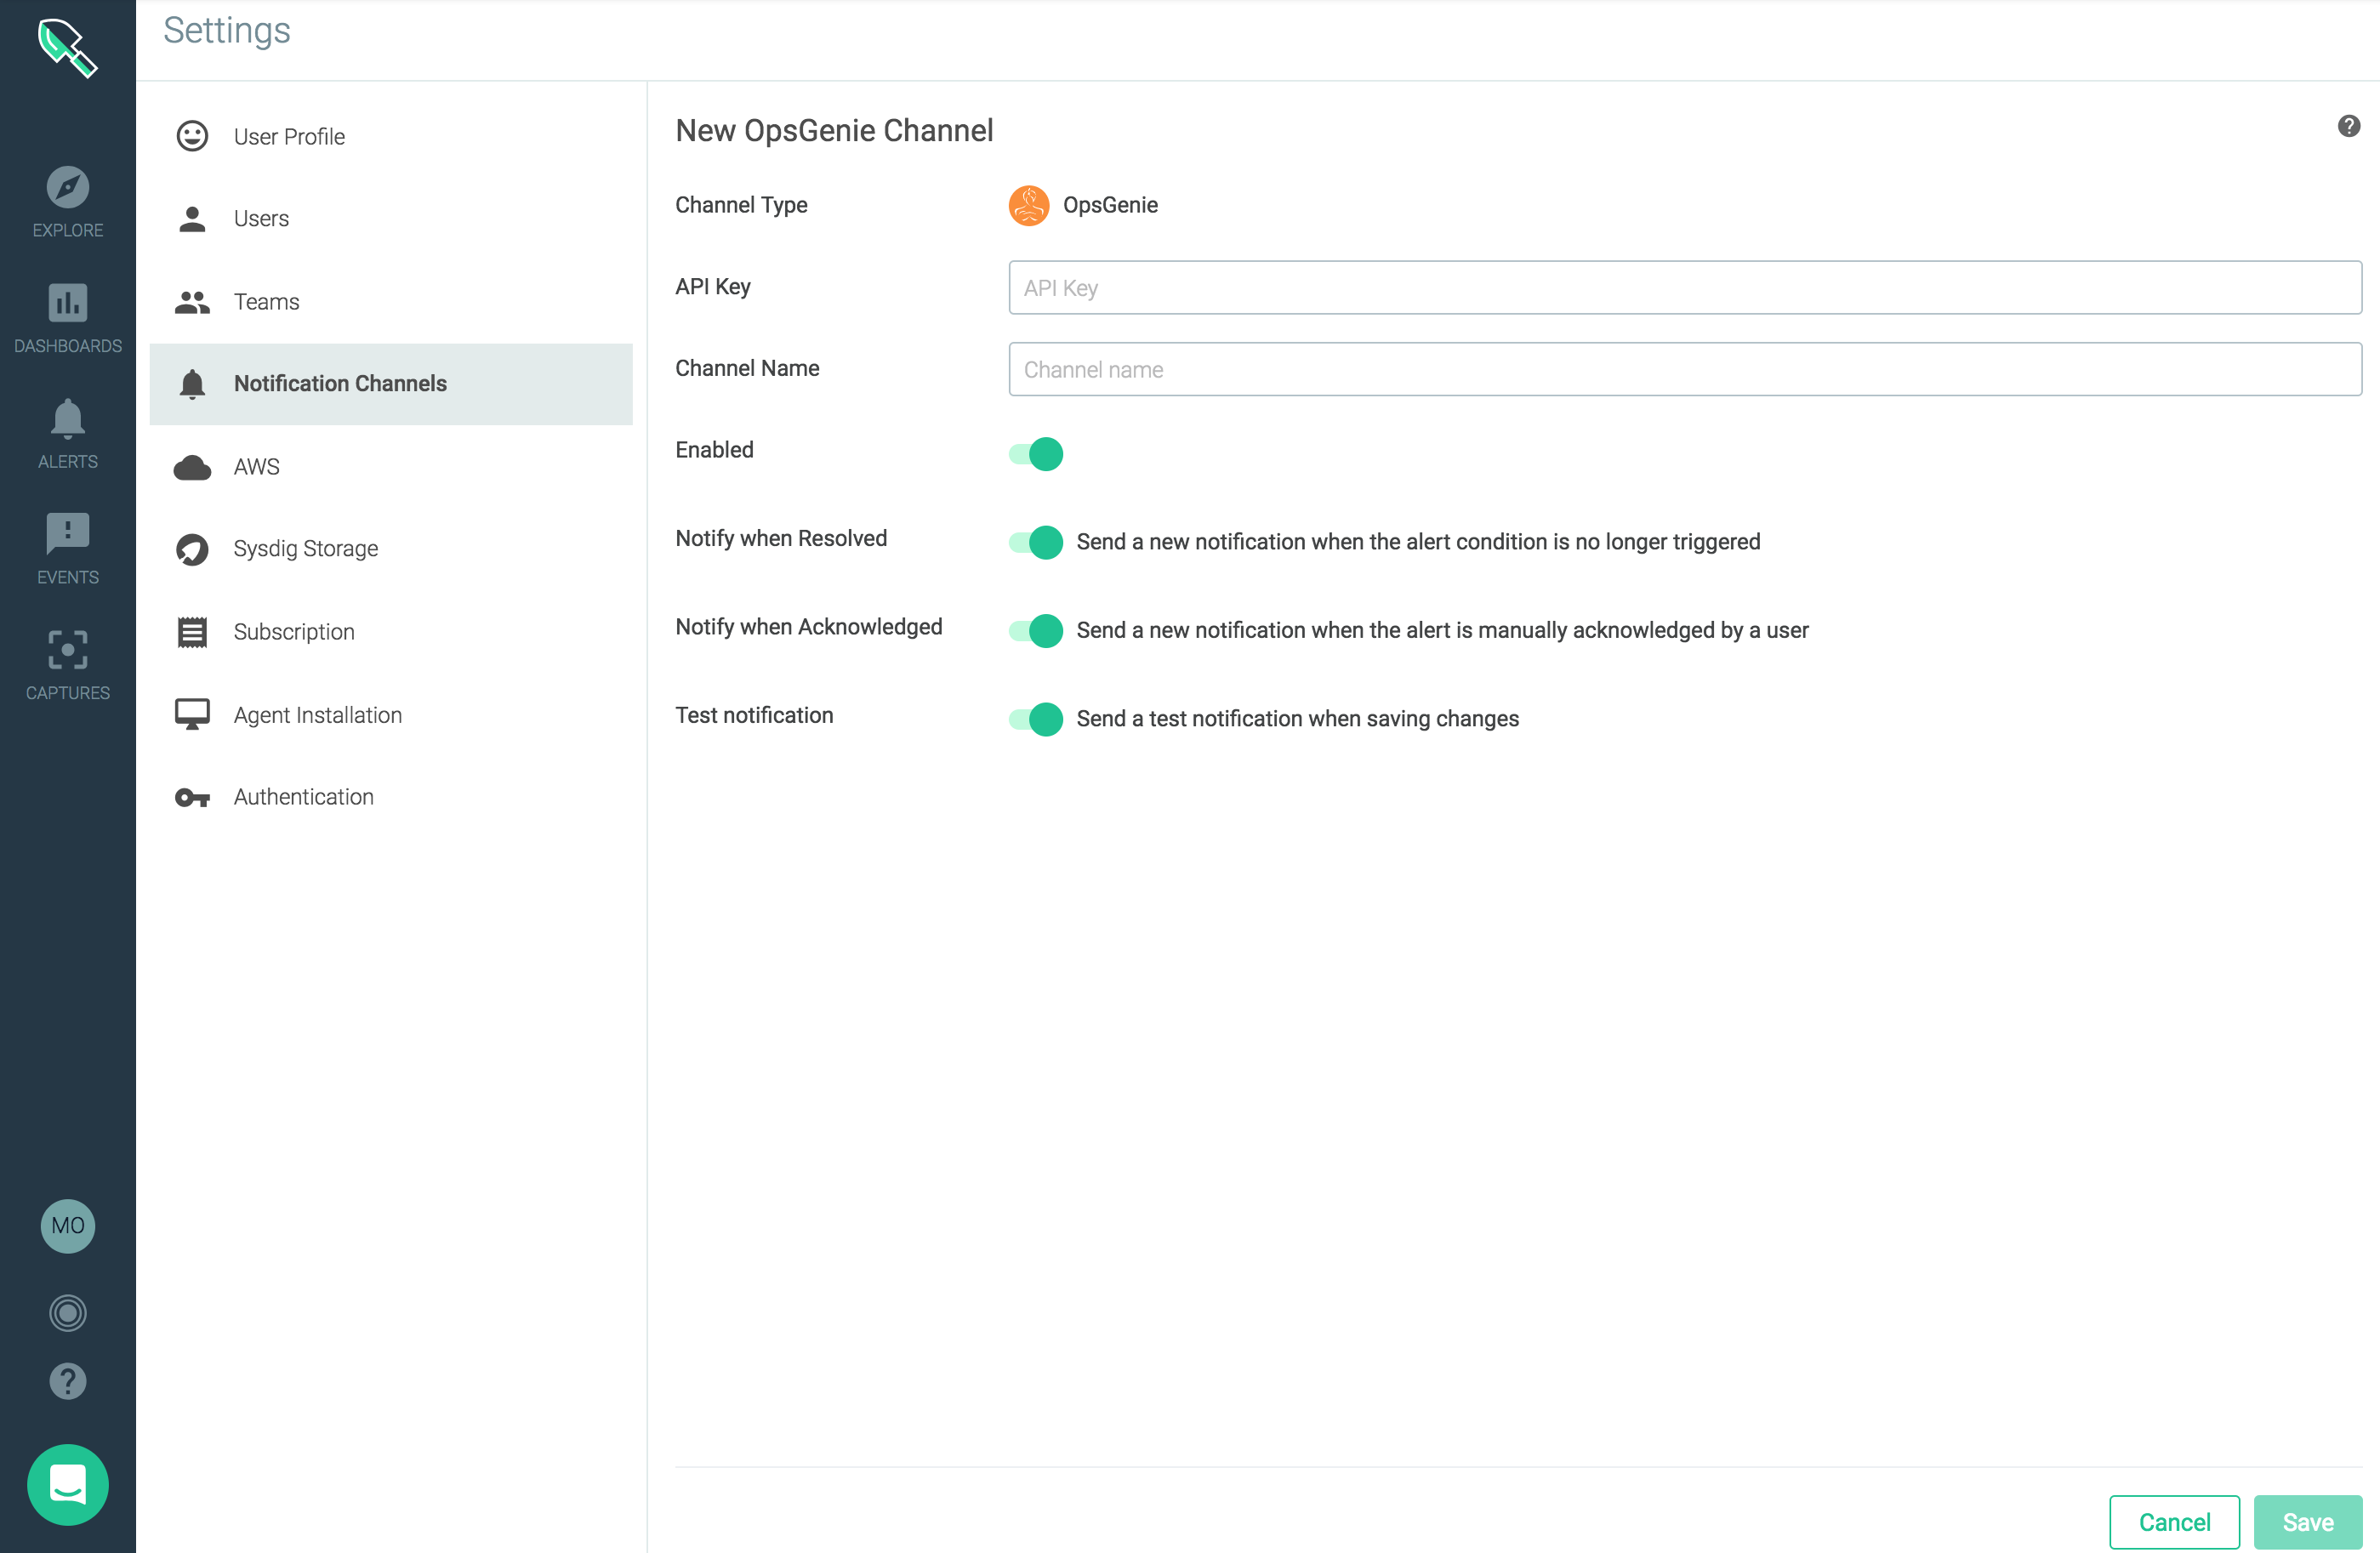Open the Events icon in the sidebar
This screenshot has height=1553, width=2380.
67,535
